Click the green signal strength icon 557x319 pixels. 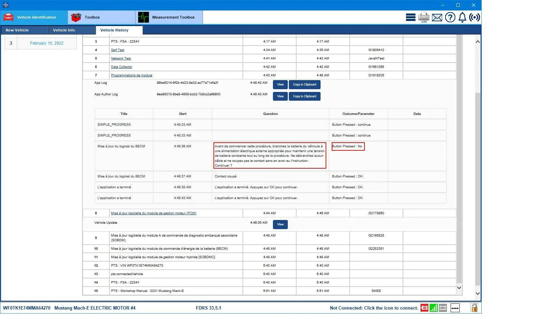(433, 308)
